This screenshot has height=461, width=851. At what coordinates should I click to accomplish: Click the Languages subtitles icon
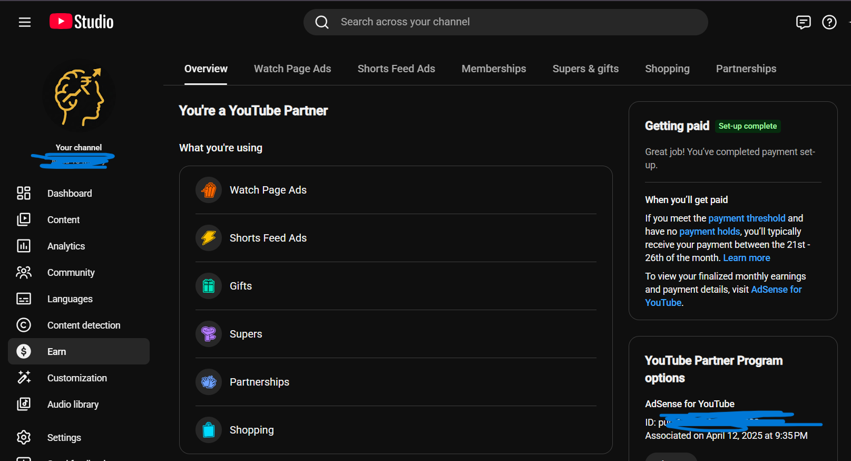24,299
